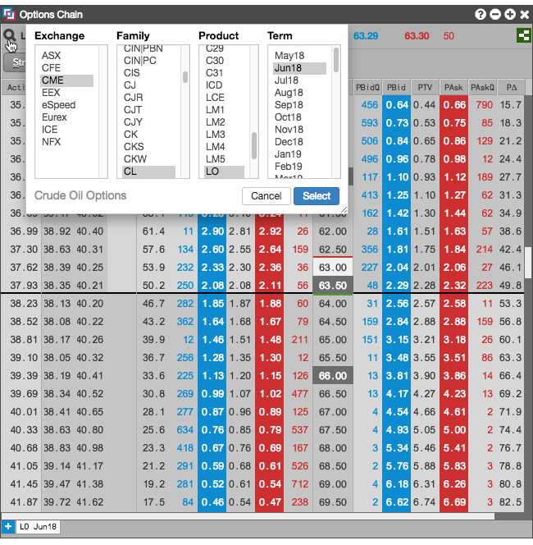
Task: Click the 66.00 strike price cell
Action: pos(333,376)
